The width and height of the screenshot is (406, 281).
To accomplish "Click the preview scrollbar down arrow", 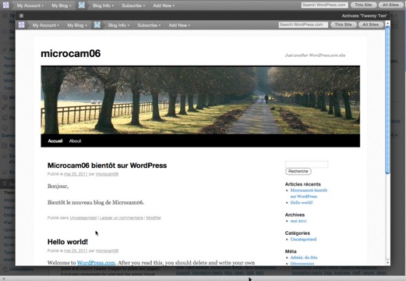I will (x=387, y=263).
